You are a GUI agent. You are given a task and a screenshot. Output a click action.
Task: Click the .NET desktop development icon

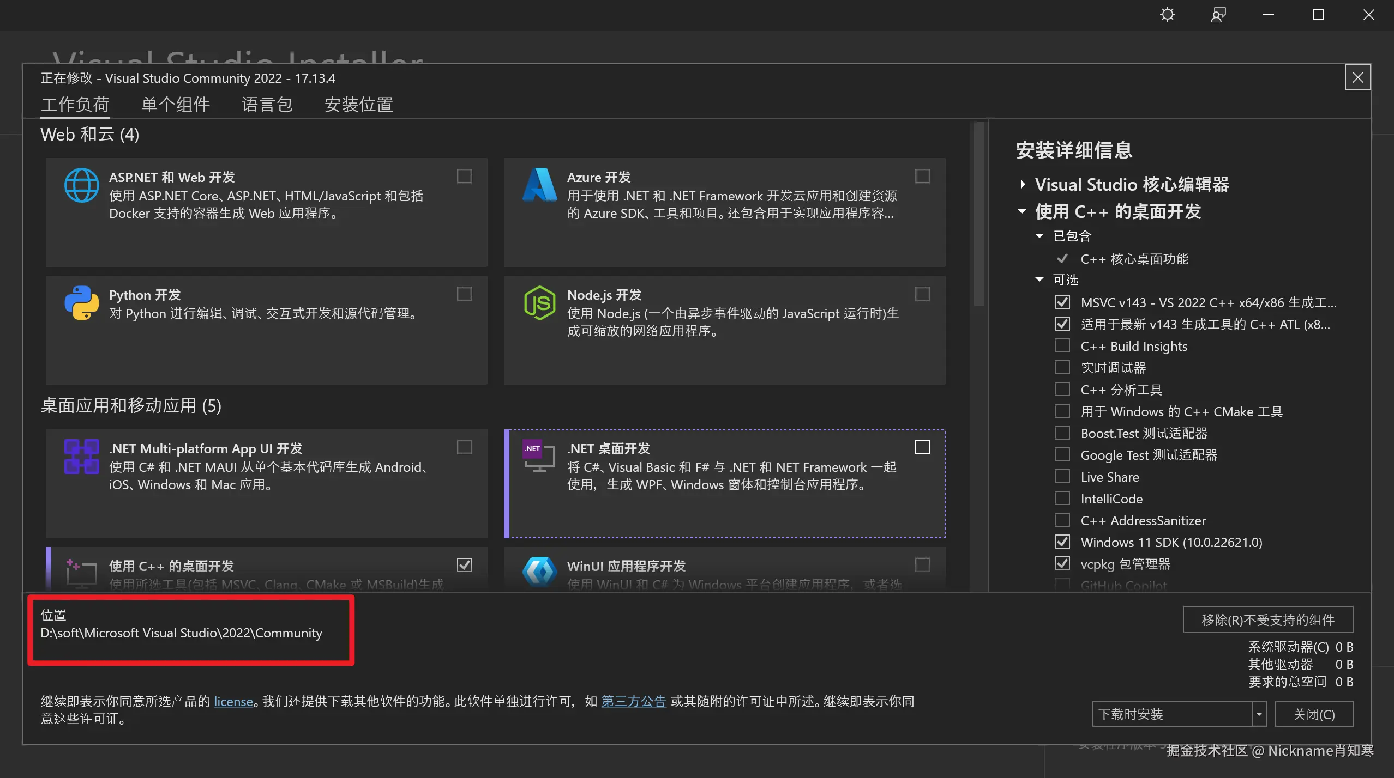pyautogui.click(x=539, y=456)
